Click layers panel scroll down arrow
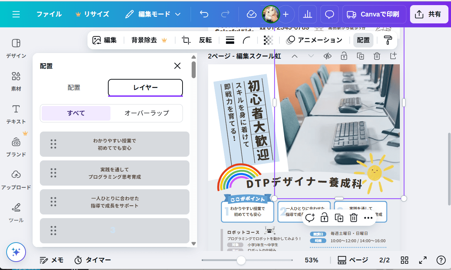Screen dimensions: 451x270 pyautogui.click(x=194, y=244)
